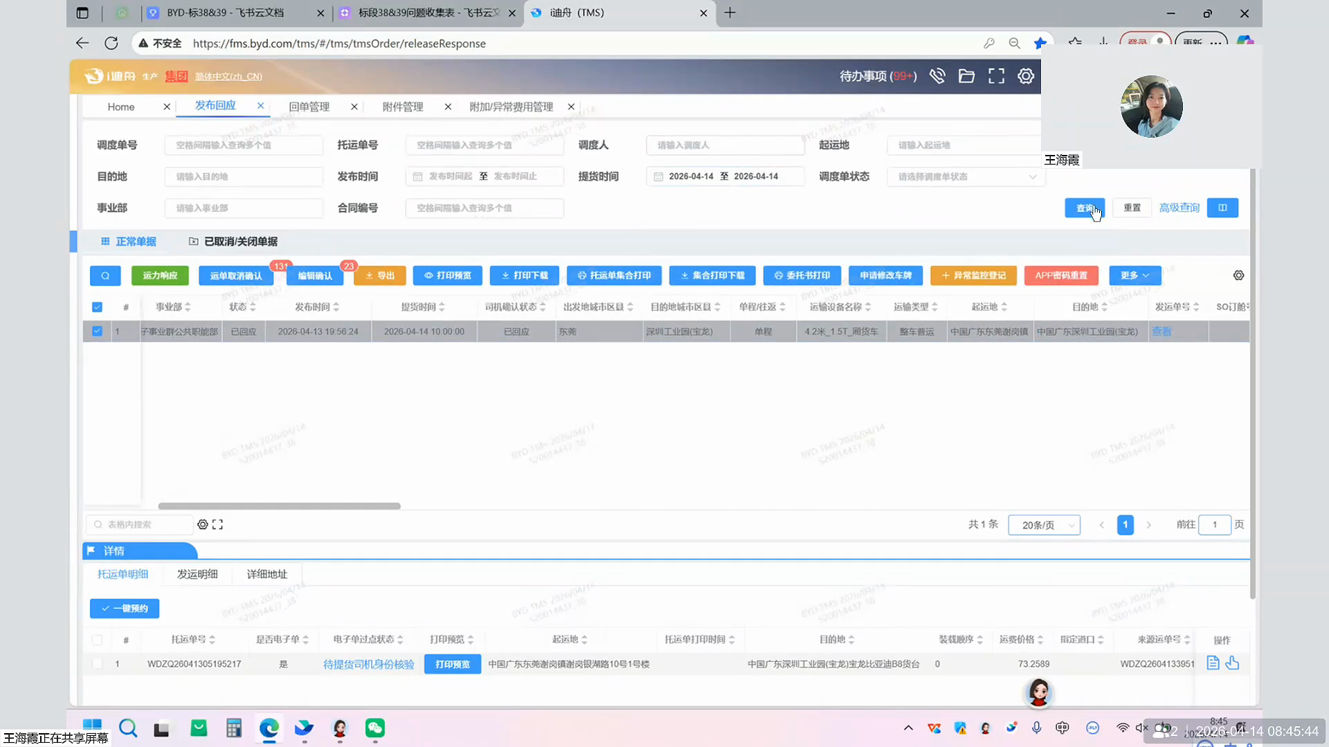Uncheck the select-all header checkbox
This screenshot has width=1329, height=747.
click(97, 307)
